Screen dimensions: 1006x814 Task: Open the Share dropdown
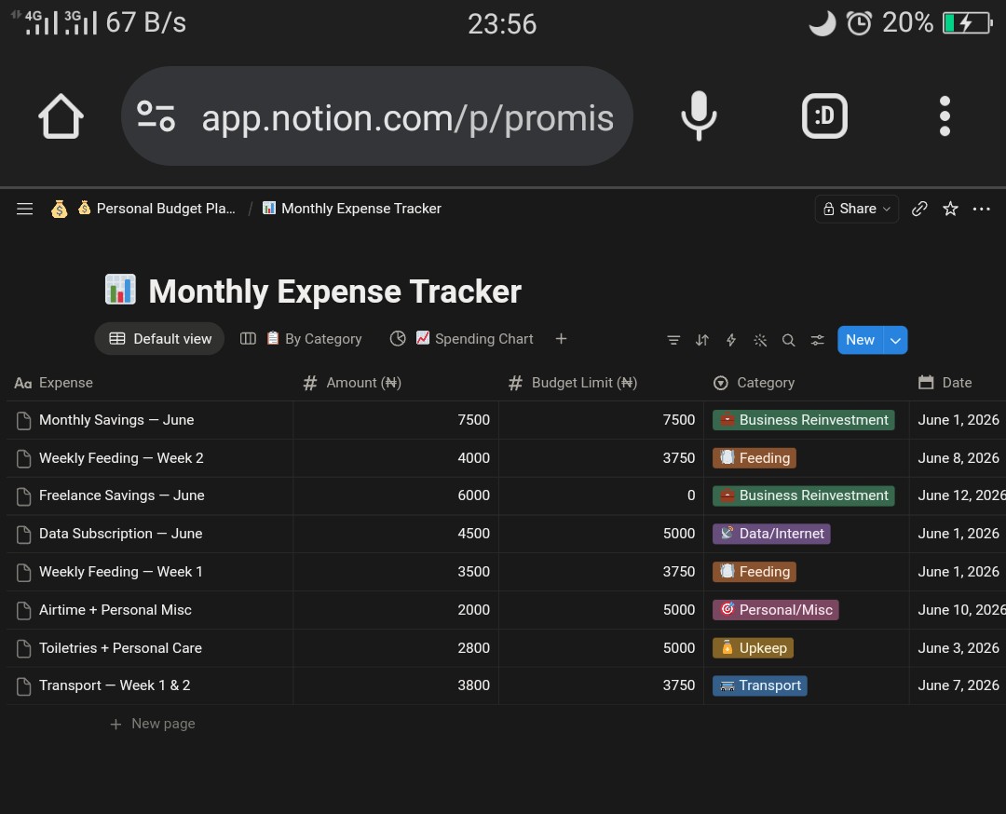click(857, 209)
